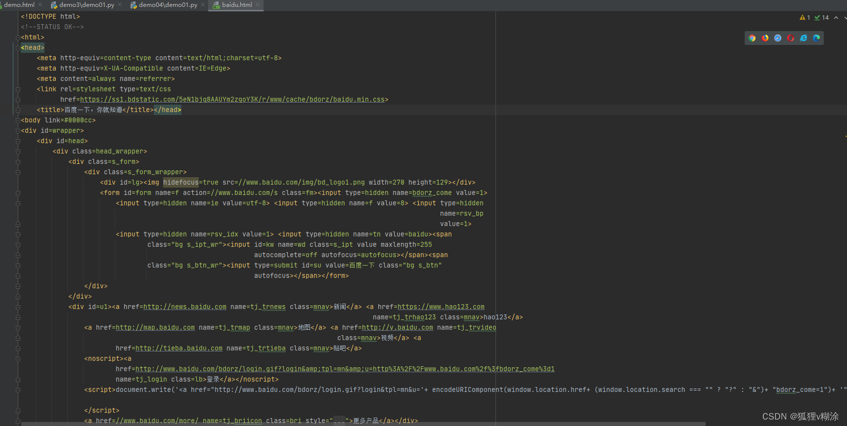Viewport: 847px width, 426px height.
Task: Click the encodeURIComponent call in script
Action: point(468,390)
